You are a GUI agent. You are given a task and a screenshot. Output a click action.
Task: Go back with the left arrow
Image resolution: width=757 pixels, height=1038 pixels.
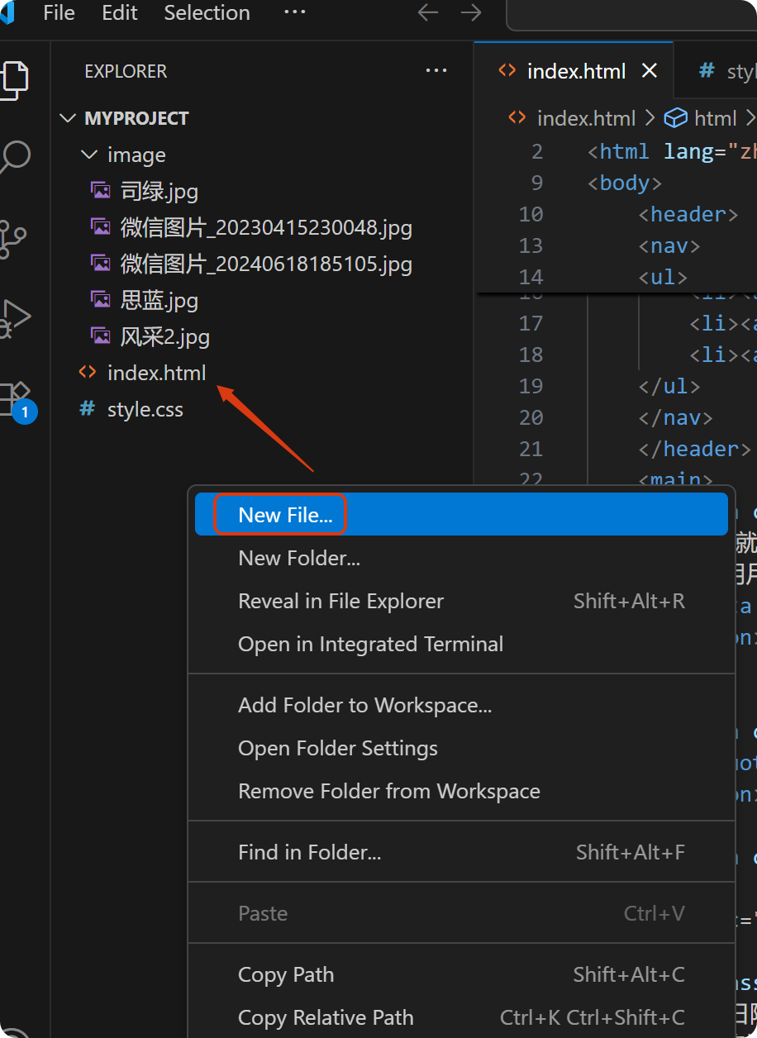click(x=428, y=13)
